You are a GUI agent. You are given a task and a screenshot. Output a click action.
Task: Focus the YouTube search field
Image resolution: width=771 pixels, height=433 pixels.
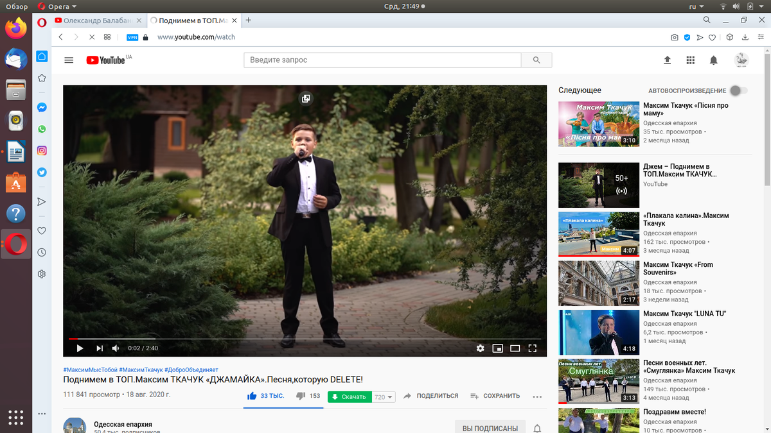(x=382, y=60)
